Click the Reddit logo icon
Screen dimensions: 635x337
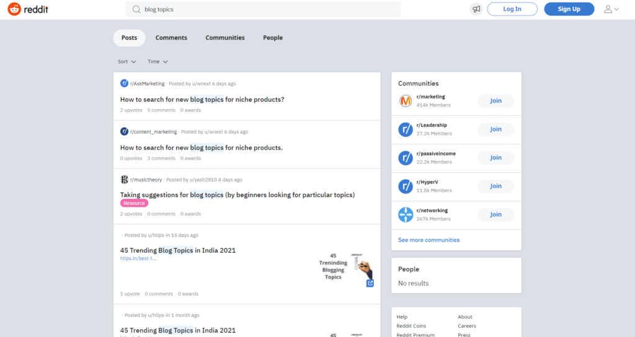pyautogui.click(x=14, y=9)
